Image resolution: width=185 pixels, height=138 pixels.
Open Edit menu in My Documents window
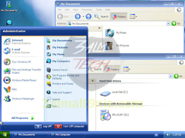point(67,10)
